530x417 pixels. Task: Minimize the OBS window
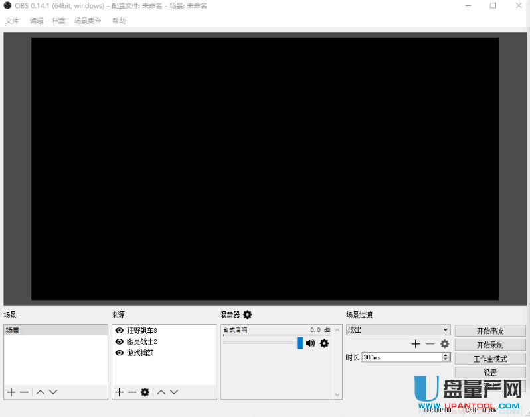coord(468,6)
